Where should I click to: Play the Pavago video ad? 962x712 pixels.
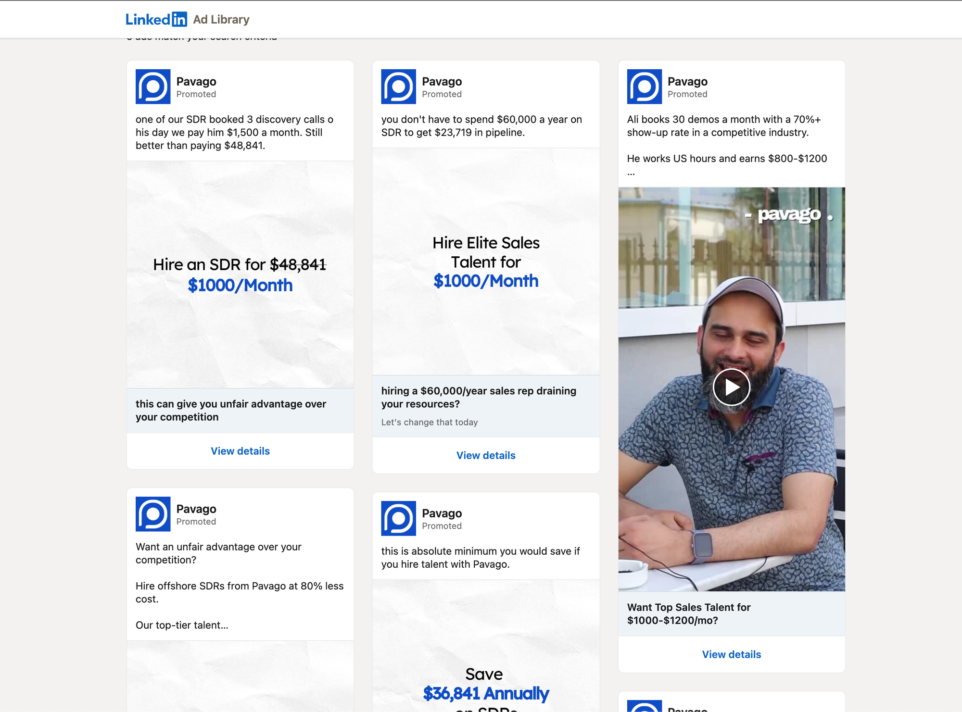click(731, 387)
